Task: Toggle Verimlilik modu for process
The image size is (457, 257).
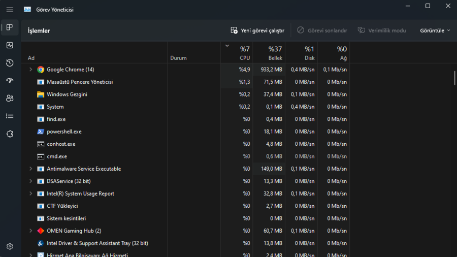Action: click(x=382, y=30)
